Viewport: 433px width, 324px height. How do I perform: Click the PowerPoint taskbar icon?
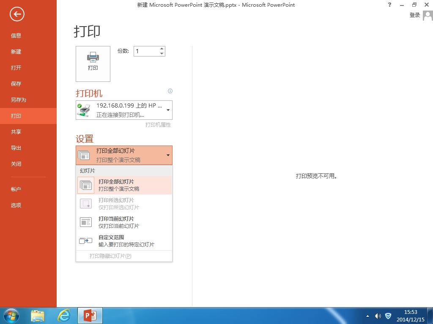pos(90,316)
